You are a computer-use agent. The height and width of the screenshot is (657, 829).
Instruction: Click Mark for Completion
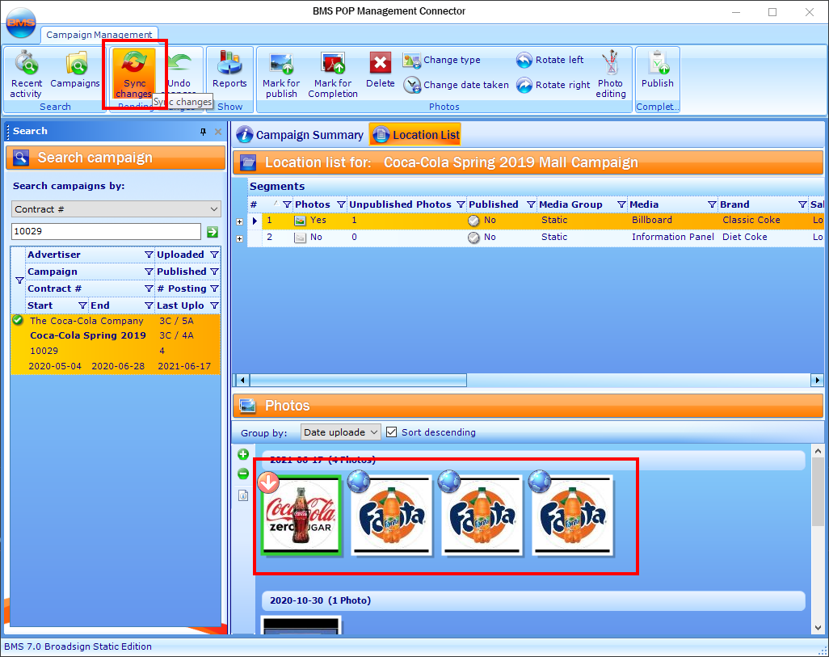click(x=333, y=74)
